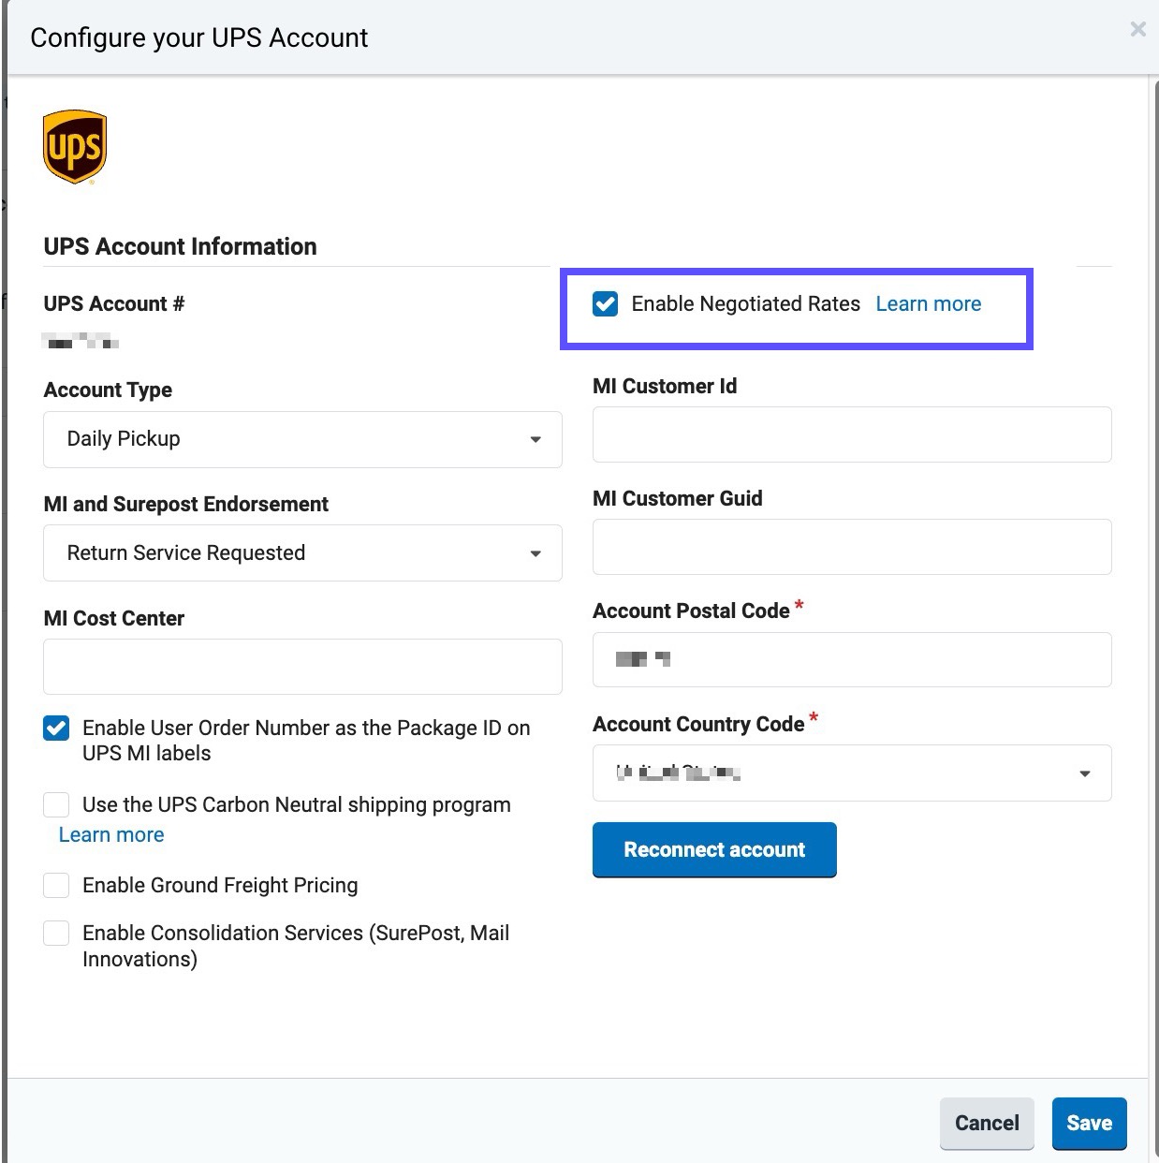Open Learn more link for Carbon Neutral
Screen dimensions: 1159x1163
click(111, 834)
